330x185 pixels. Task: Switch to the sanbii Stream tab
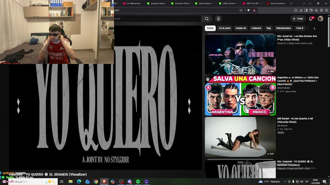(x=204, y=3)
